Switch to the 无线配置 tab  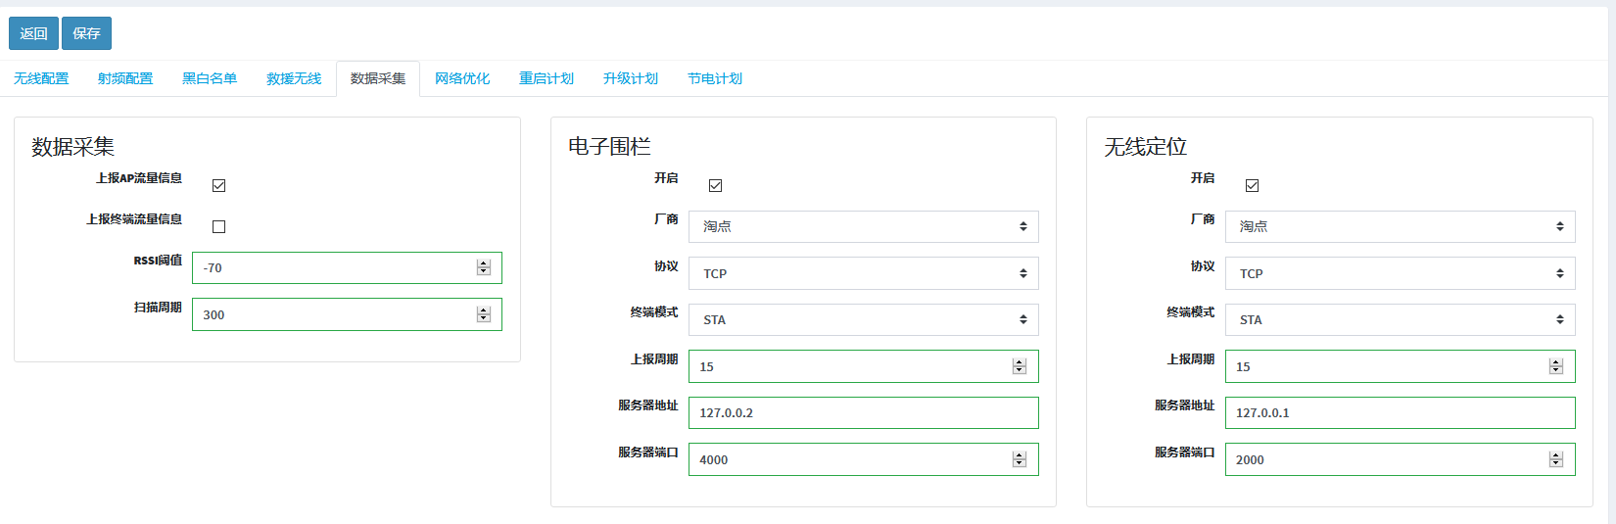point(41,78)
